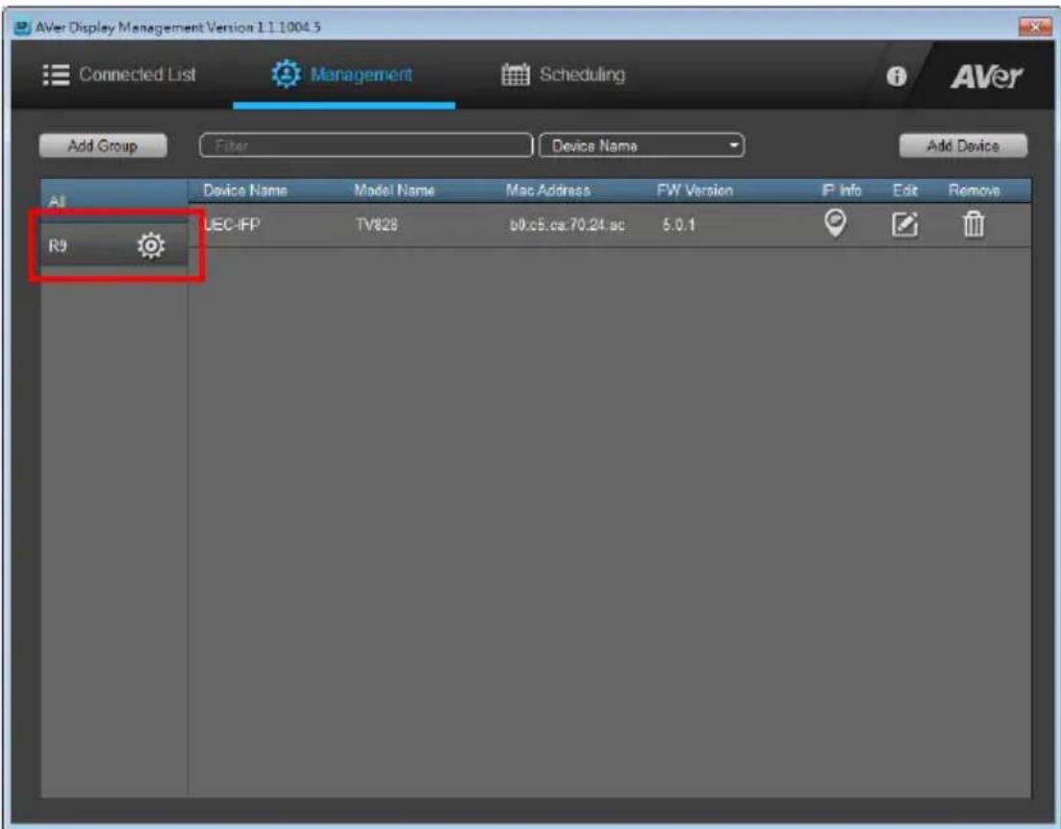Click the Model Name column header

(394, 190)
